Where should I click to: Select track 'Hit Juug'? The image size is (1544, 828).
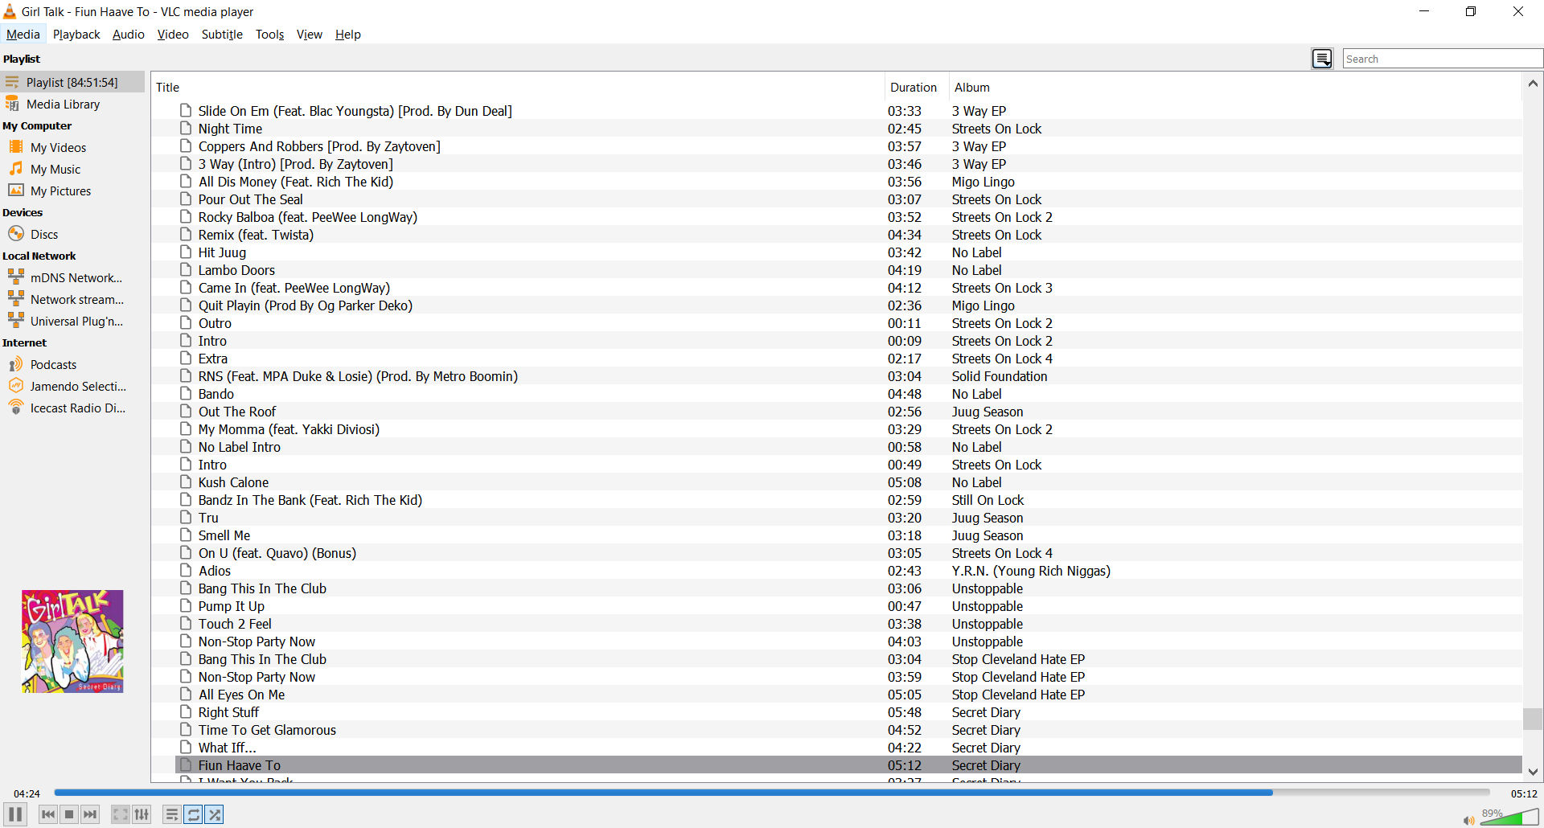pos(848,252)
